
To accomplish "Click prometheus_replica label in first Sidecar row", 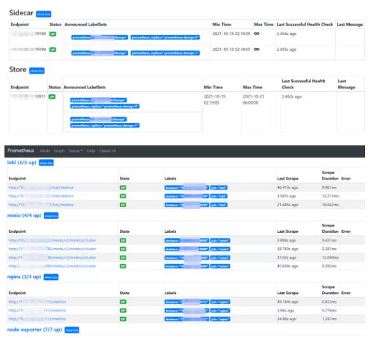I will (x=165, y=38).
